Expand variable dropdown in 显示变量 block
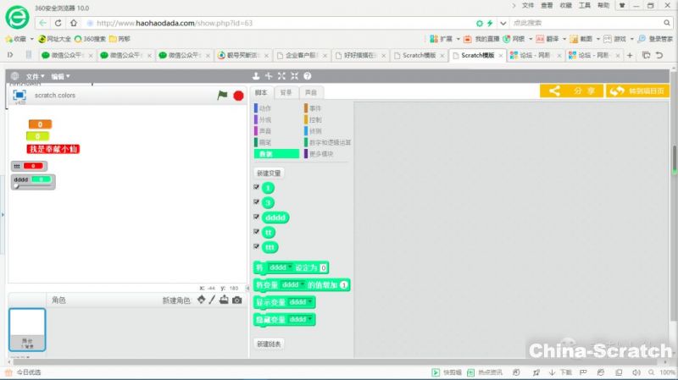The image size is (678, 380). [x=310, y=302]
